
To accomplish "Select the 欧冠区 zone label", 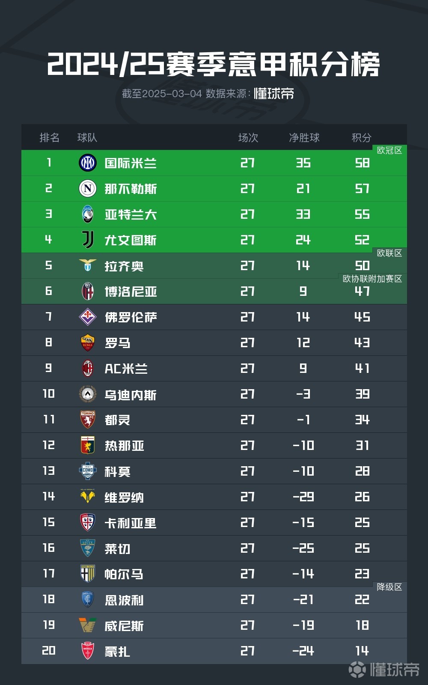I will tap(389, 150).
